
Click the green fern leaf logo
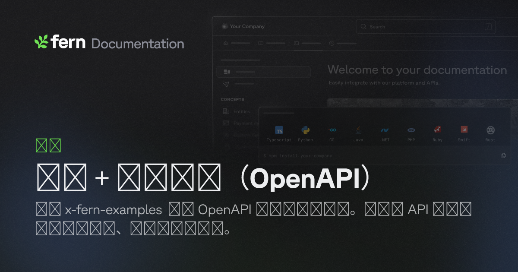click(x=41, y=41)
